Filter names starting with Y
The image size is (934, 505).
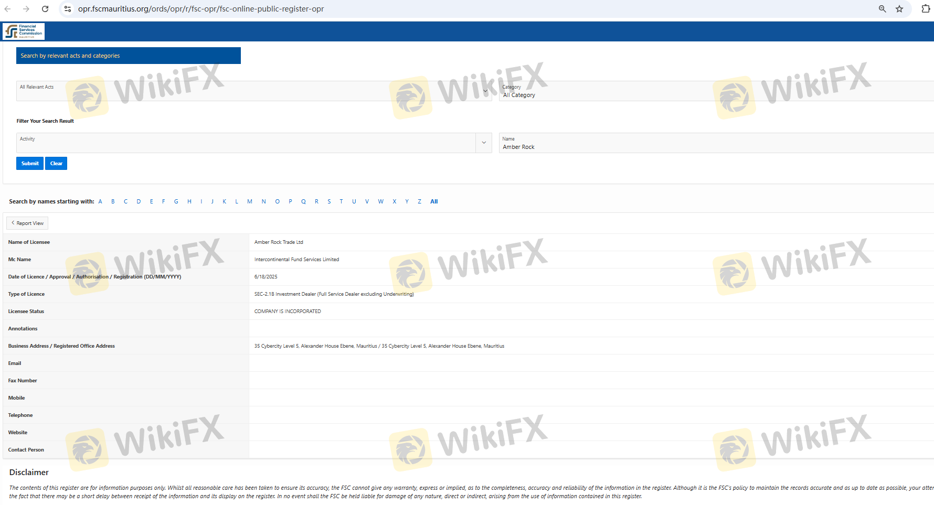coord(407,201)
